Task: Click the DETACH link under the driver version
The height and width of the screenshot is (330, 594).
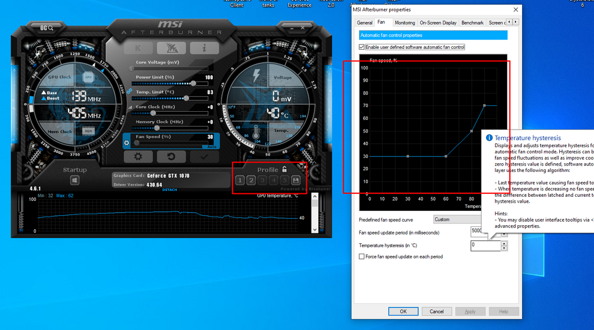Action: (x=170, y=190)
